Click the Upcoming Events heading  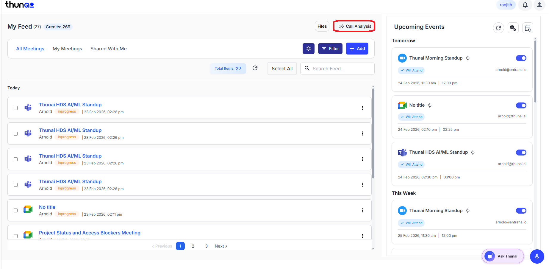pyautogui.click(x=419, y=27)
